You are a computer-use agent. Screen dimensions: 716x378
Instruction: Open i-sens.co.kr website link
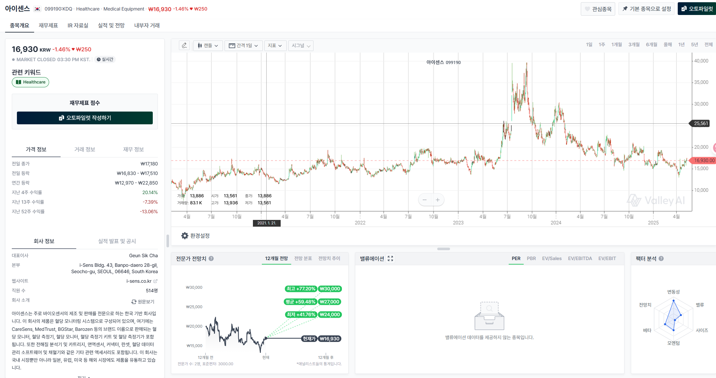tap(139, 281)
